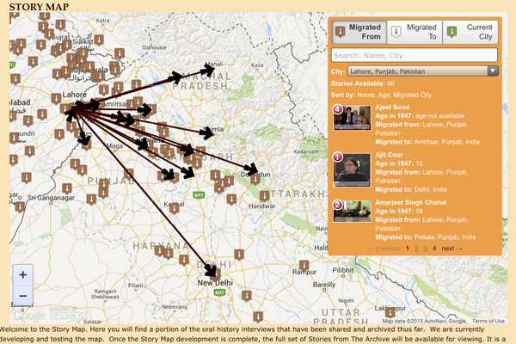
Task: Click the Lahore city label on map
Action: [x=74, y=95]
